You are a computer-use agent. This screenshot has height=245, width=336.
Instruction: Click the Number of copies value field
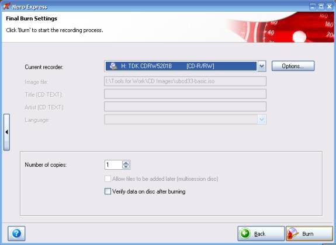(x=113, y=164)
